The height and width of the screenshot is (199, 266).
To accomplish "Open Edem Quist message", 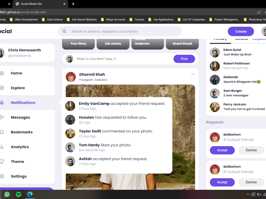I will pos(238,52).
